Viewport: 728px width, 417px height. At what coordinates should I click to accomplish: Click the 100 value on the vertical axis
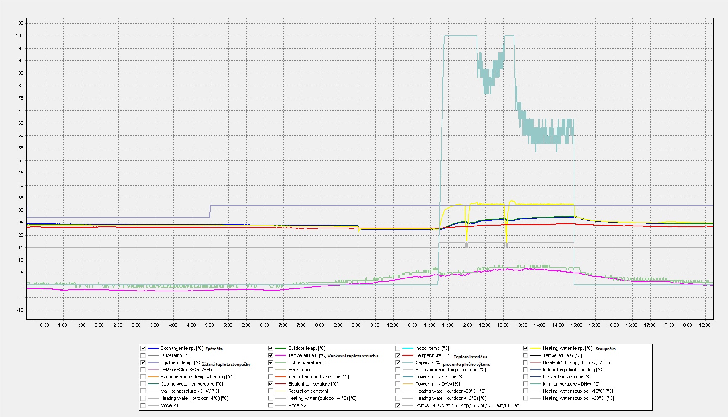pyautogui.click(x=19, y=36)
